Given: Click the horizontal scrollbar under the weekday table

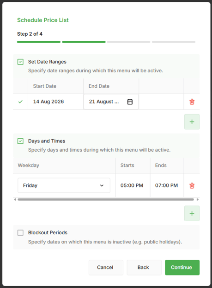Looking at the screenshot, I should click(x=106, y=199).
